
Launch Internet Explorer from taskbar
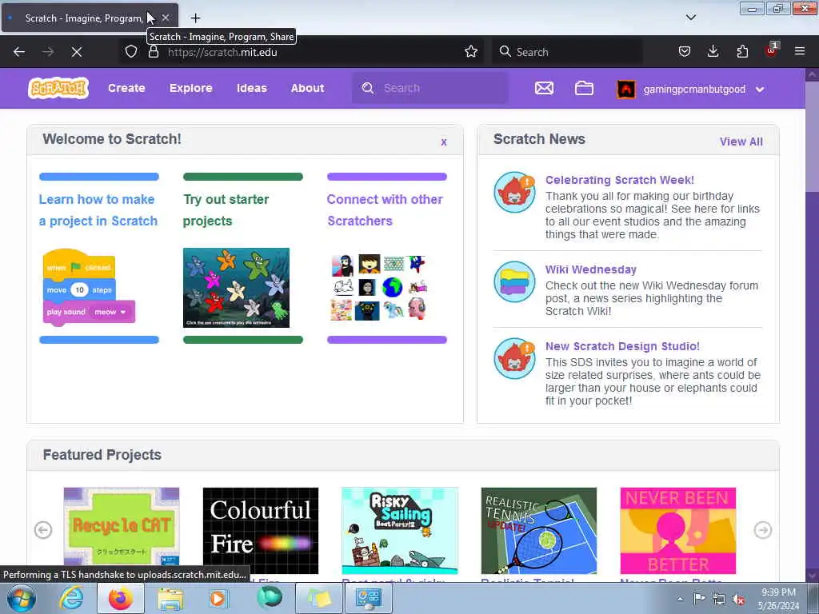71,598
